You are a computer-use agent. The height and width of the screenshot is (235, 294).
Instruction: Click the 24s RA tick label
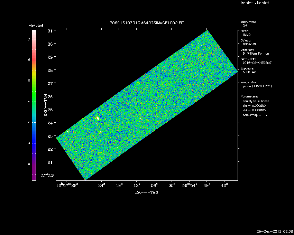(x=102, y=185)
